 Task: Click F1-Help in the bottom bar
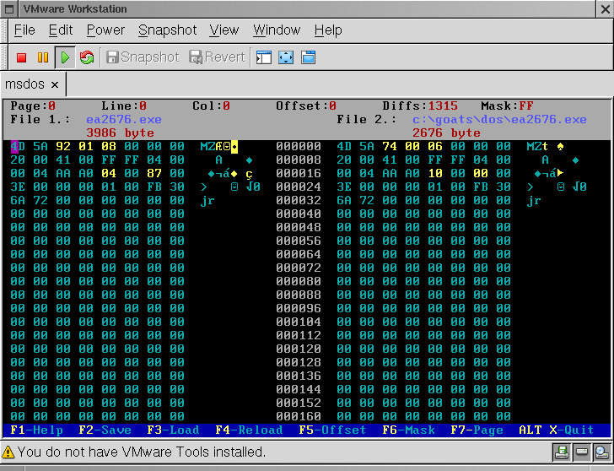click(x=37, y=430)
